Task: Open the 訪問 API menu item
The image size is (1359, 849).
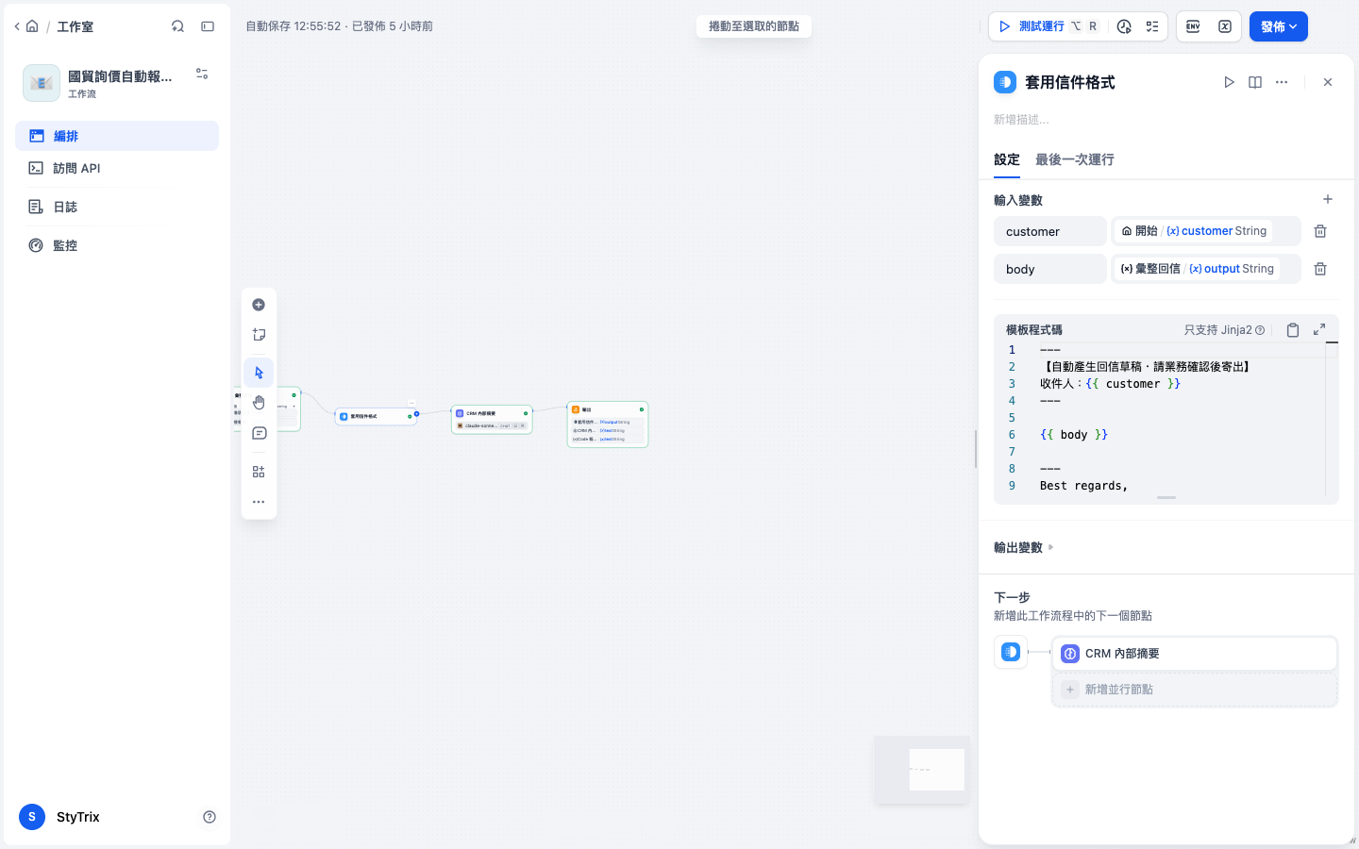Action: (x=117, y=168)
